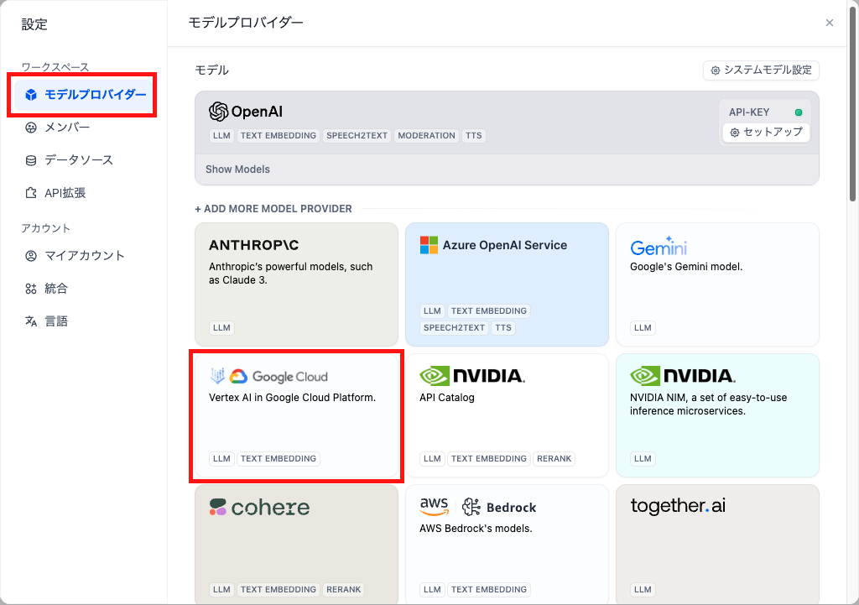859x605 pixels.
Task: Click the translate icon beside 言語
Action: 31,321
